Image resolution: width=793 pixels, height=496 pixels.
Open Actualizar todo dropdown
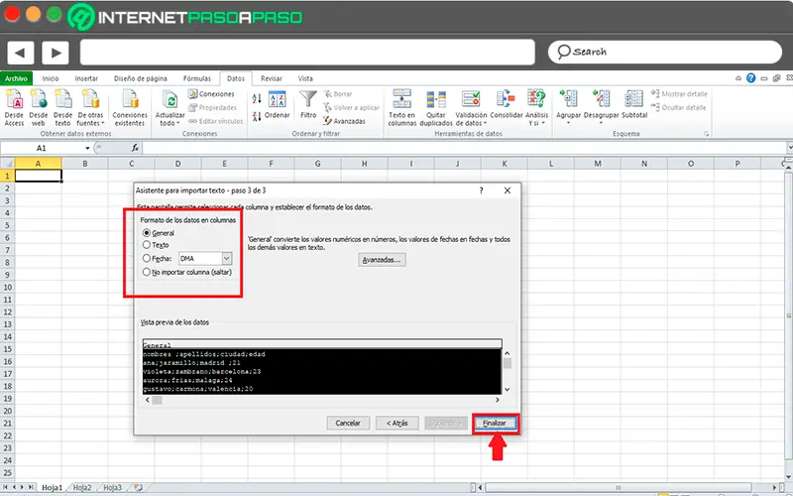coord(170,107)
